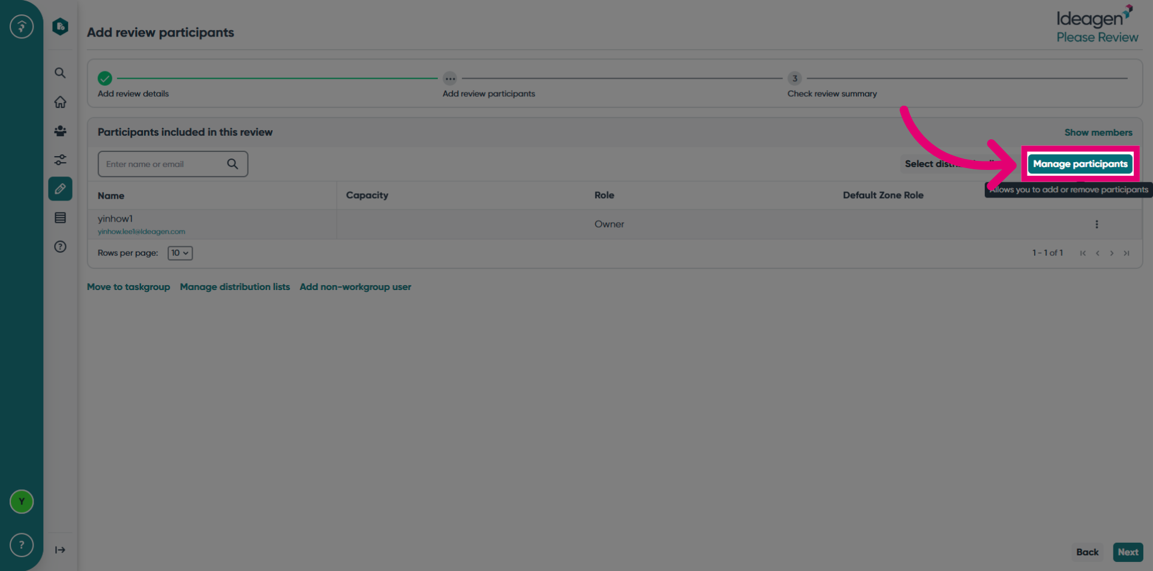Click the Ideagen circular logo icon
This screenshot has height=571, width=1153.
(22, 26)
